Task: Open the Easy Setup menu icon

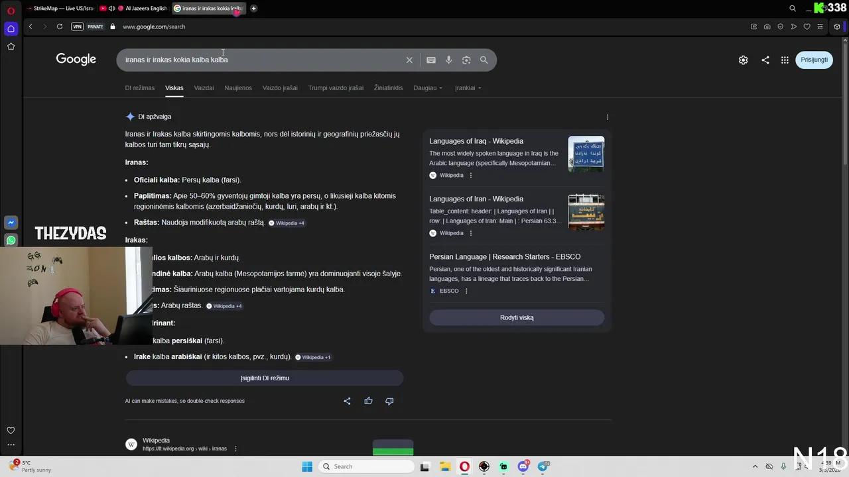Action: coord(820,26)
